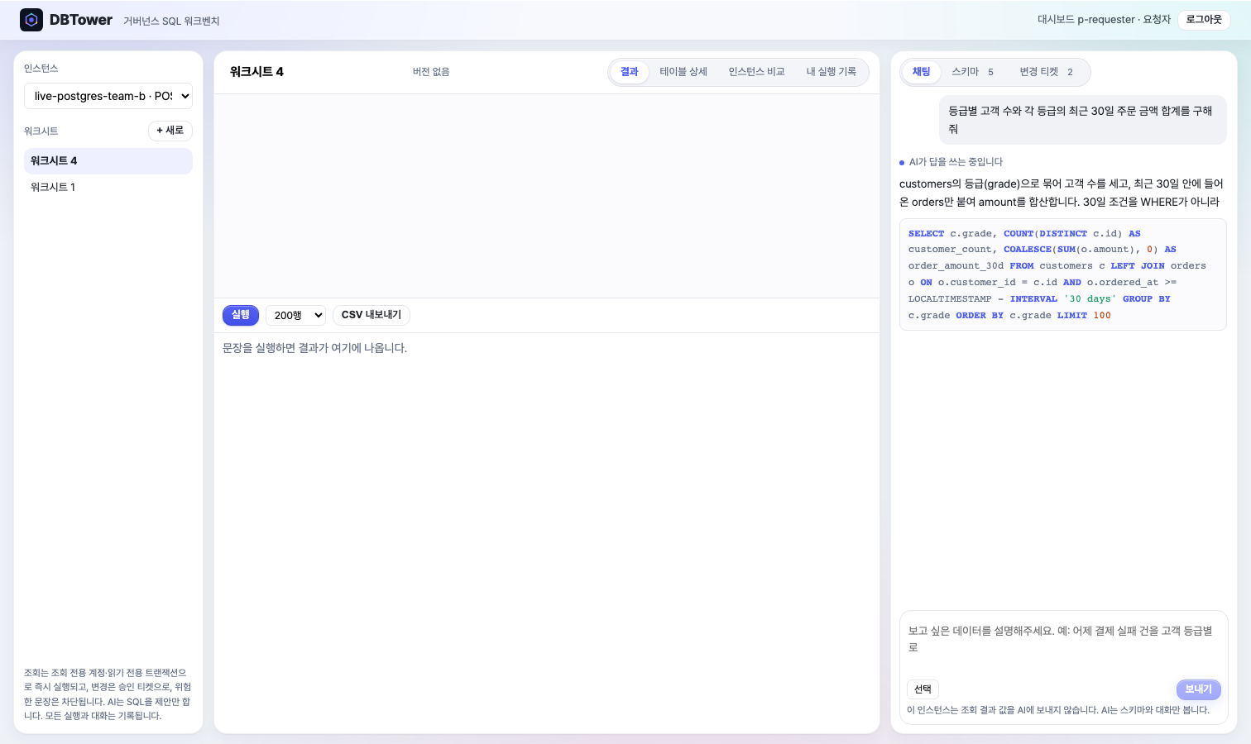
Task: Switch to the 결과 tab
Action: click(x=630, y=72)
